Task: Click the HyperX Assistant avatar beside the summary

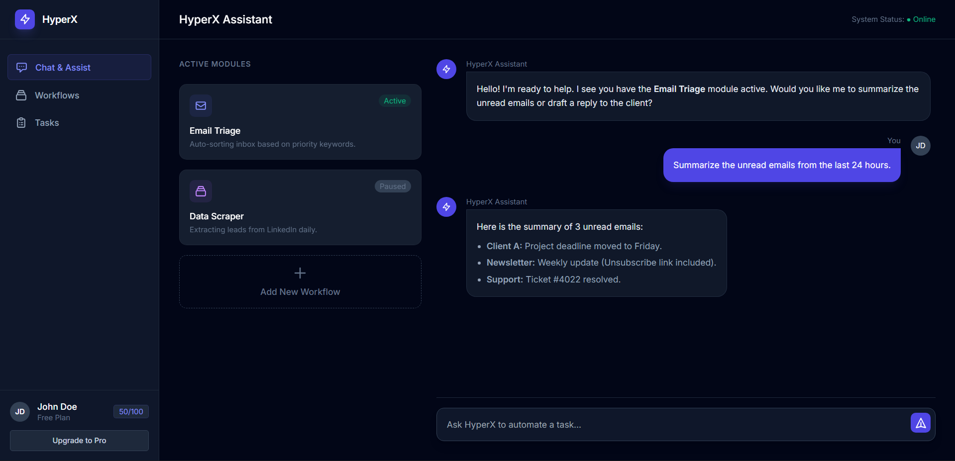Action: pos(446,207)
